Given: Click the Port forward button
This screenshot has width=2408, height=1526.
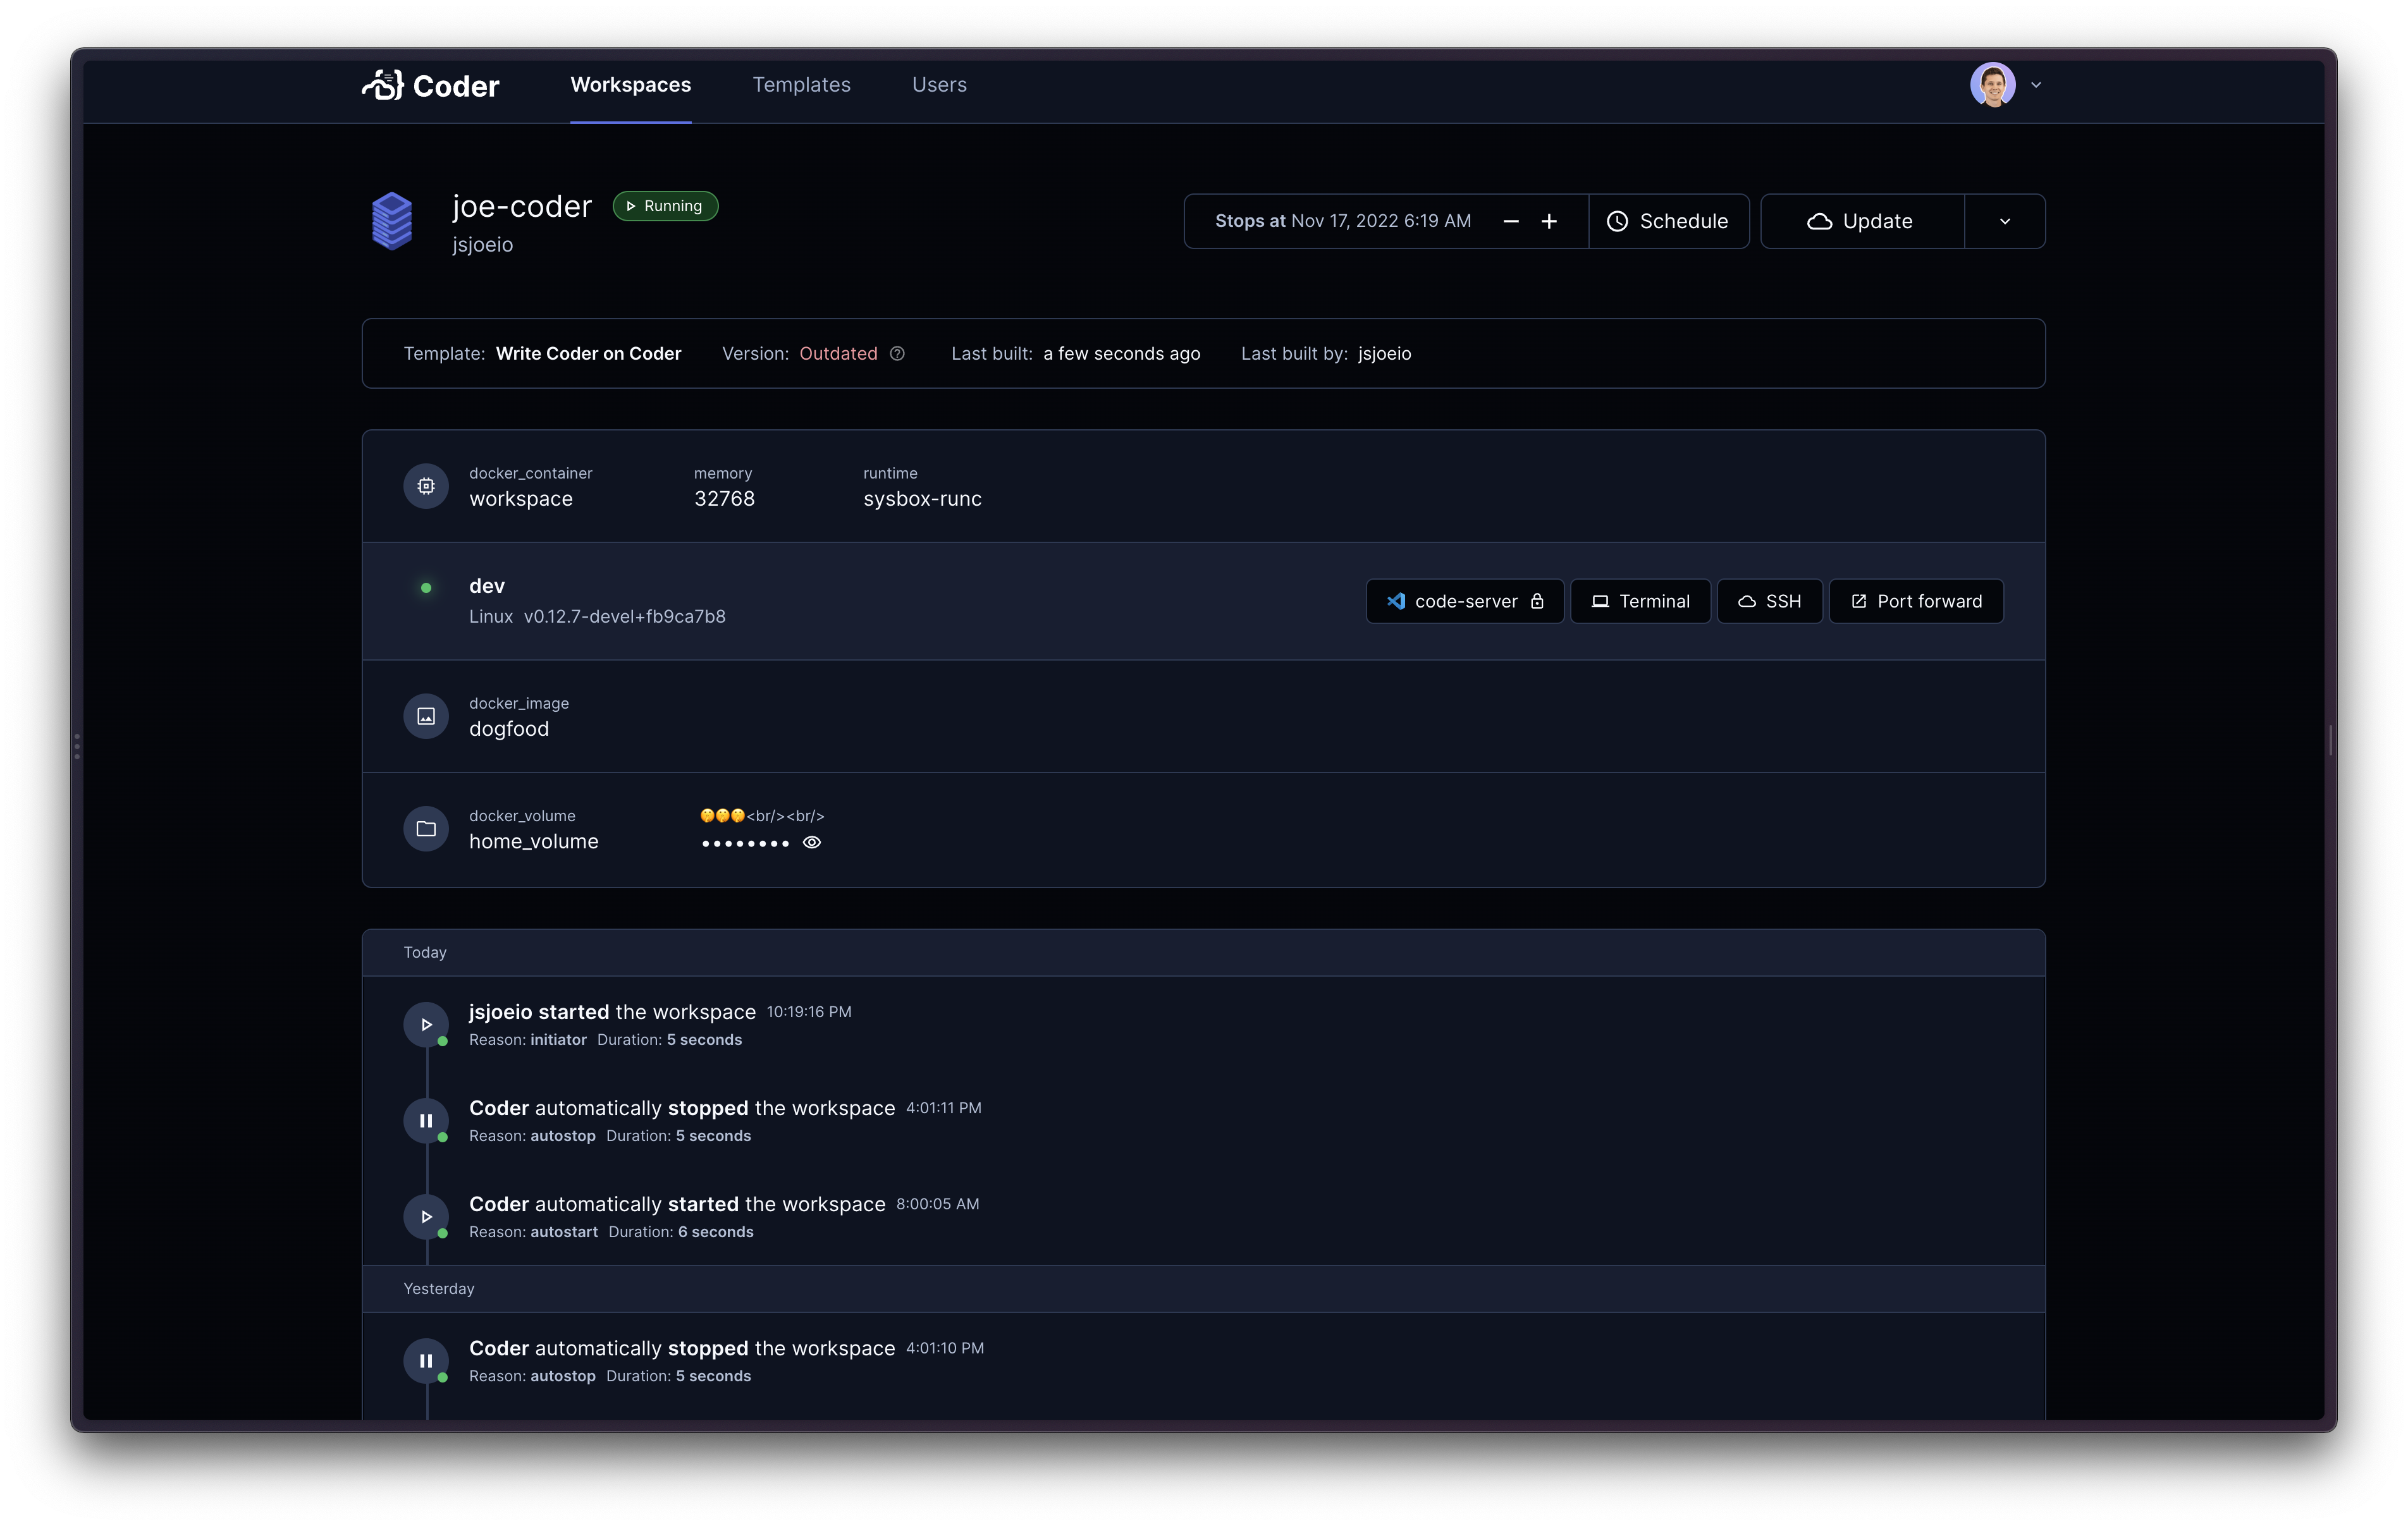Looking at the screenshot, I should 1915,601.
